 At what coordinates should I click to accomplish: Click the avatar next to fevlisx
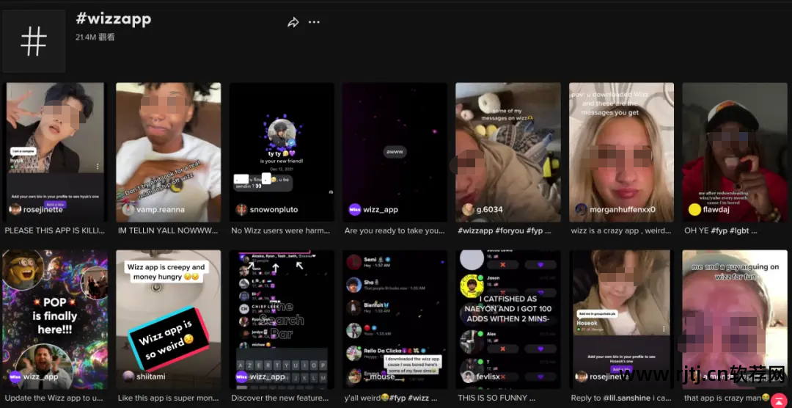[468, 376]
